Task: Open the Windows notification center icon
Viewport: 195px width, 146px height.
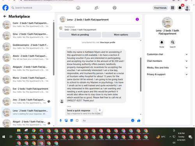Action: [190, 137]
